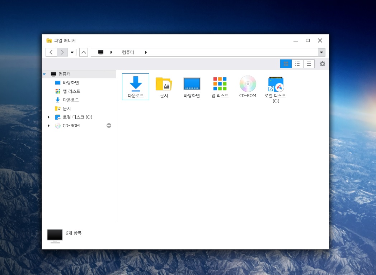This screenshot has height=275, width=376.
Task: Close the 파일 매니저 window
Action: 320,40
